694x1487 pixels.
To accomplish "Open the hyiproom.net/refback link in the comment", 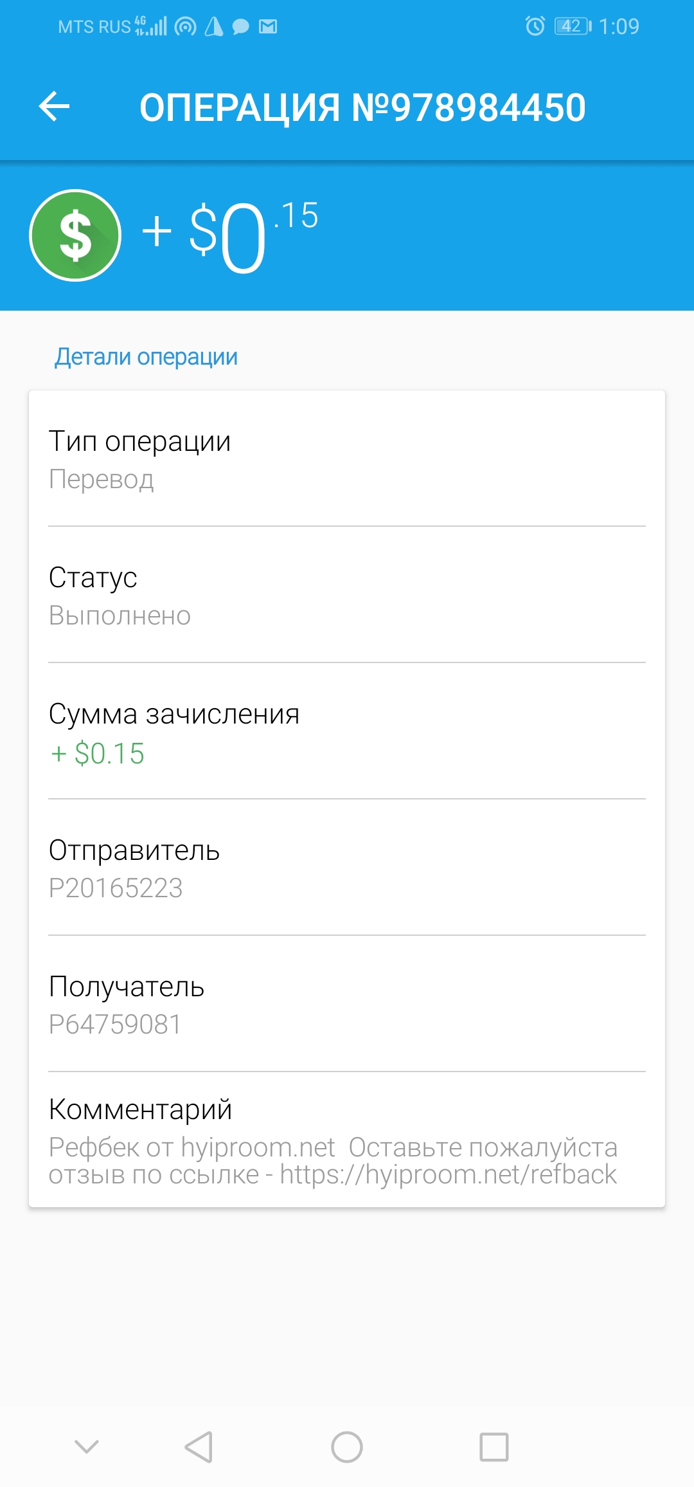I will tap(448, 1174).
